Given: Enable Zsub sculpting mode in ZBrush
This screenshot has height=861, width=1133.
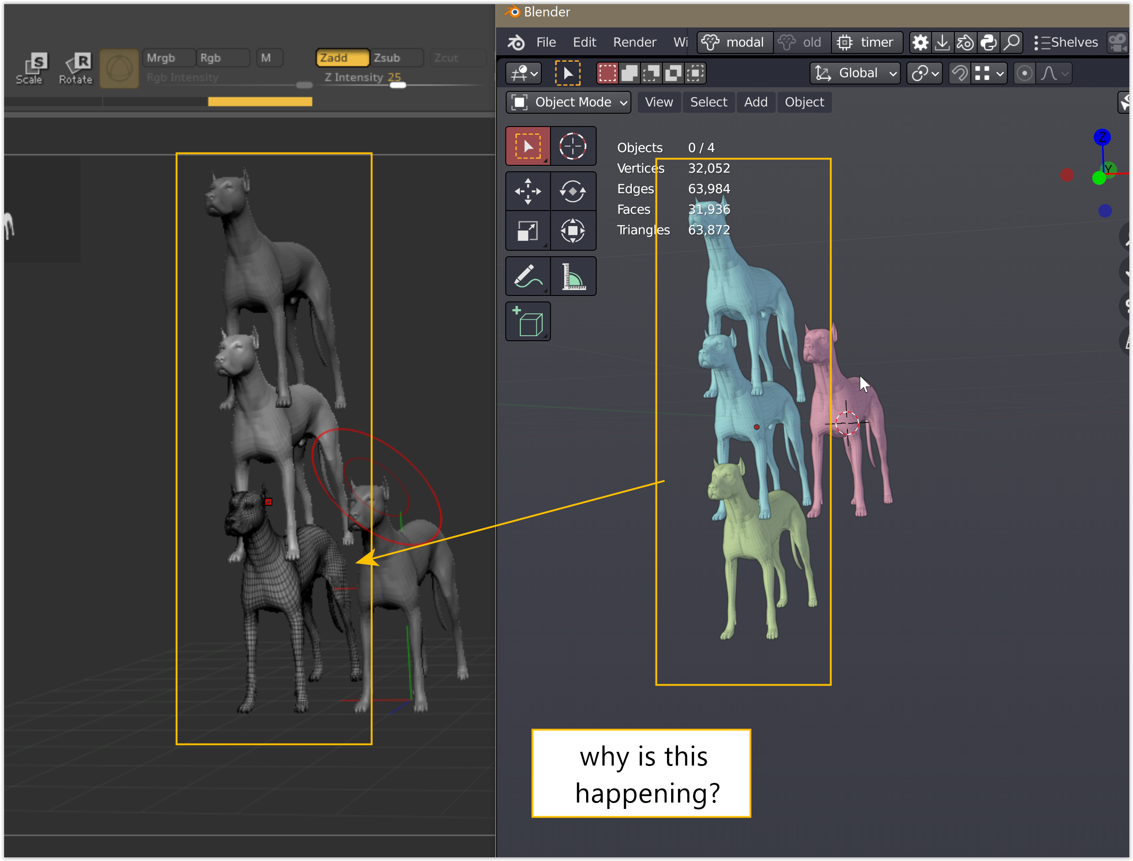Looking at the screenshot, I should (x=396, y=58).
